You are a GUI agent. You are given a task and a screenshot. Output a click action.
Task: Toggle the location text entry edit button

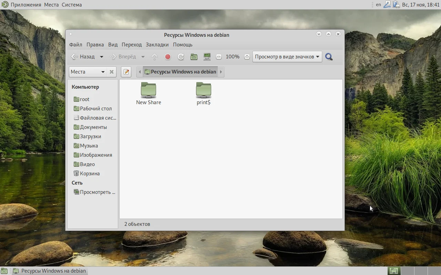[x=126, y=72]
